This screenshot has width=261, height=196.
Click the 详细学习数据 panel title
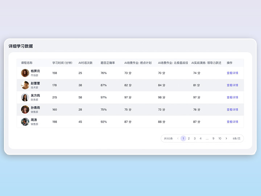tap(21, 46)
